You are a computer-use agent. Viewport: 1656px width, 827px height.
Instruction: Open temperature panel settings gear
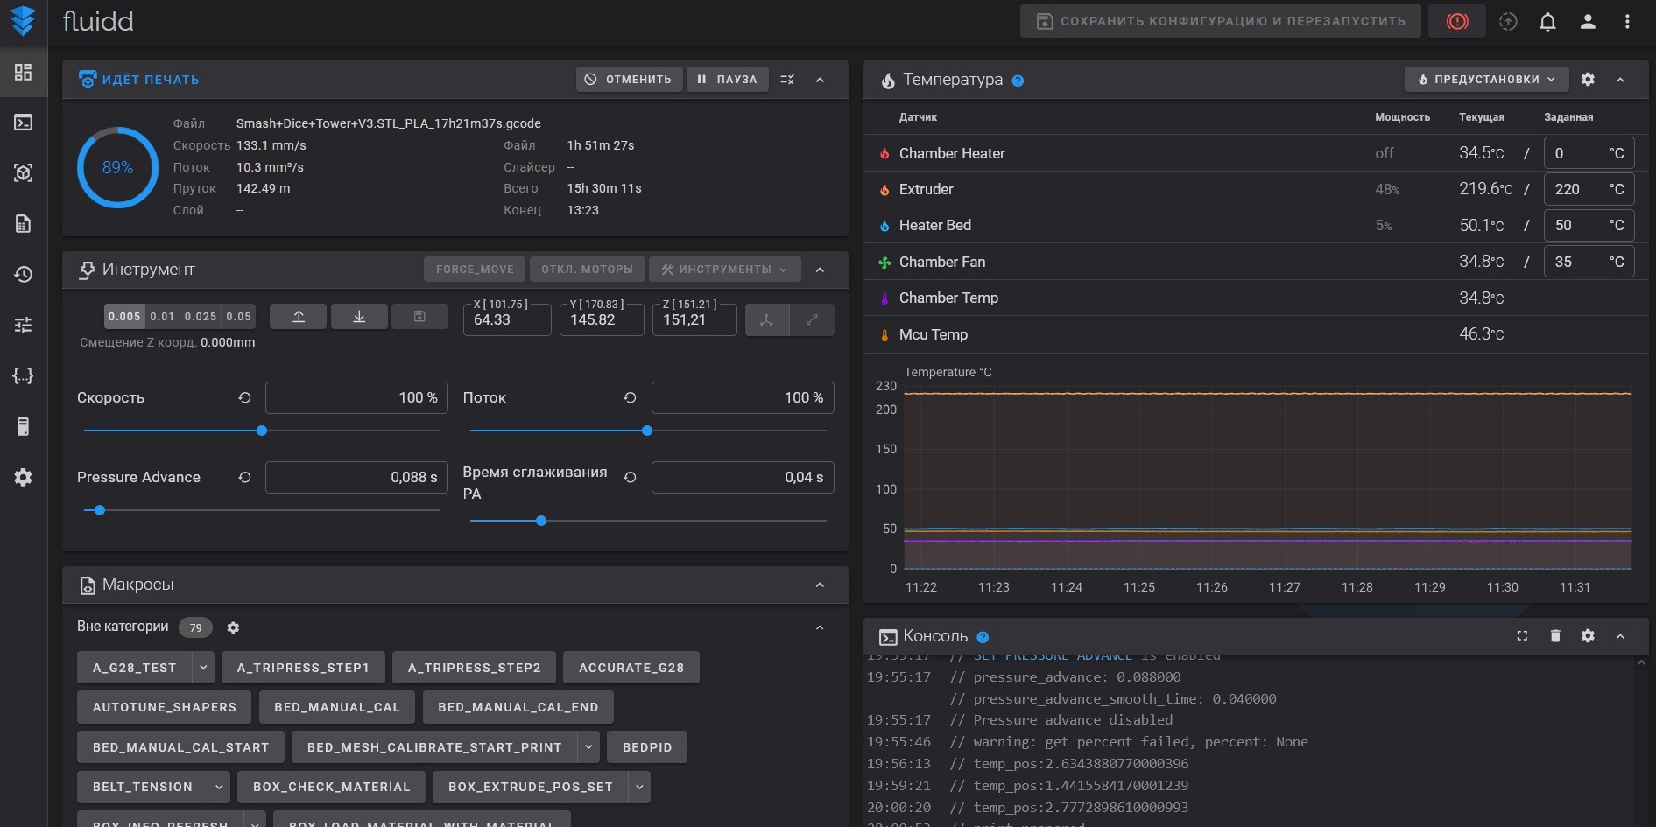click(1588, 80)
